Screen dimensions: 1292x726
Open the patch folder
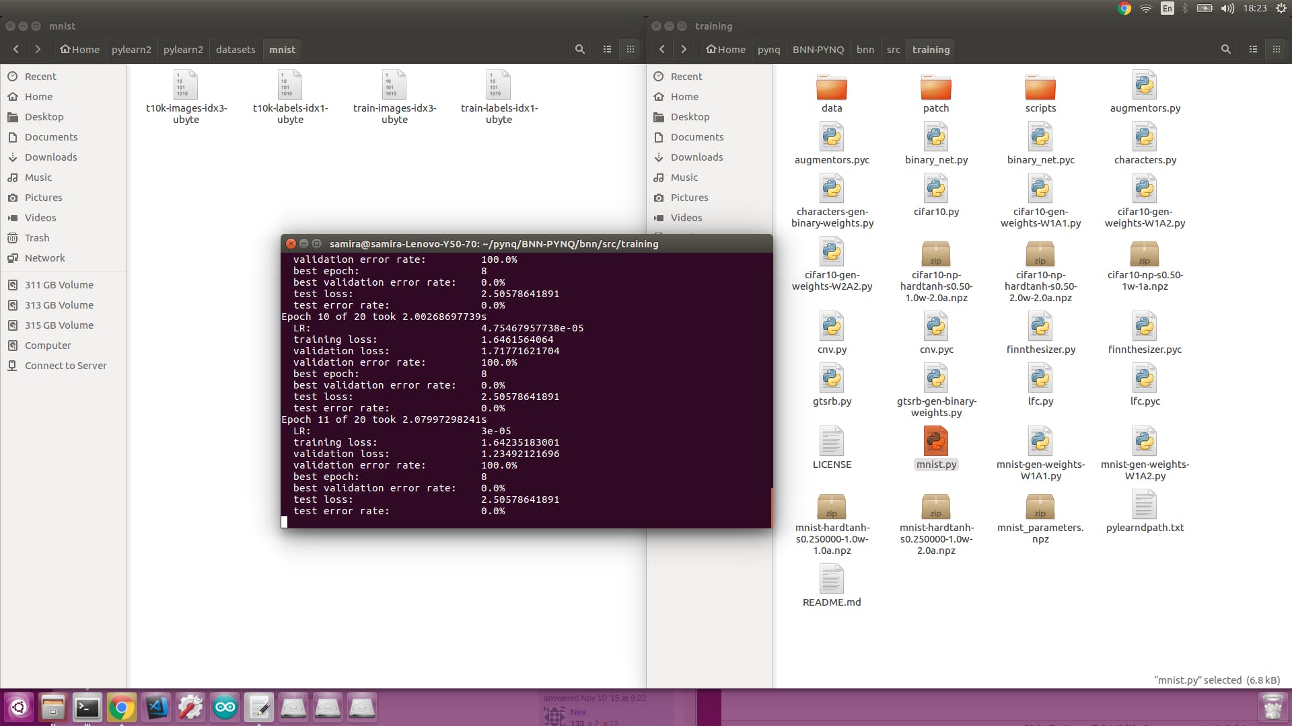point(936,88)
